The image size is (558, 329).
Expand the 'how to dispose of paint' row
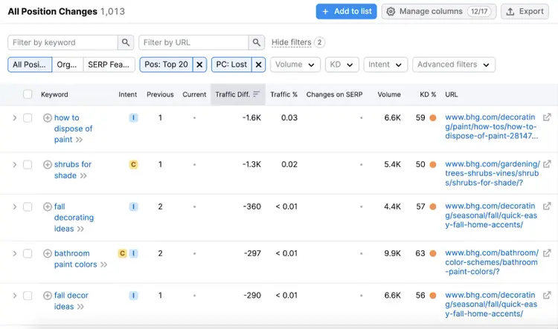tap(15, 117)
